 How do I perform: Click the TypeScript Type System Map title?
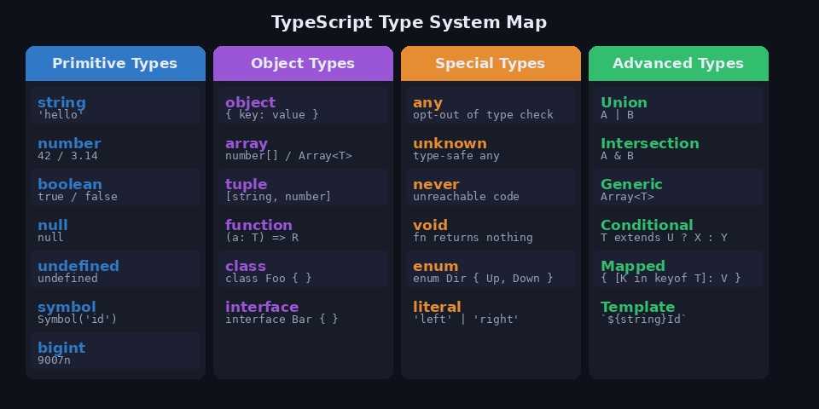pos(409,22)
